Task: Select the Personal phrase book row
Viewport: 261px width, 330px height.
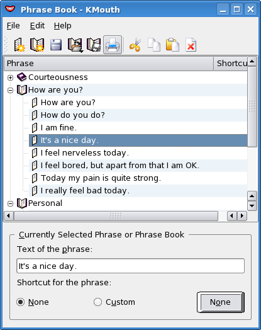Action: pos(131,203)
